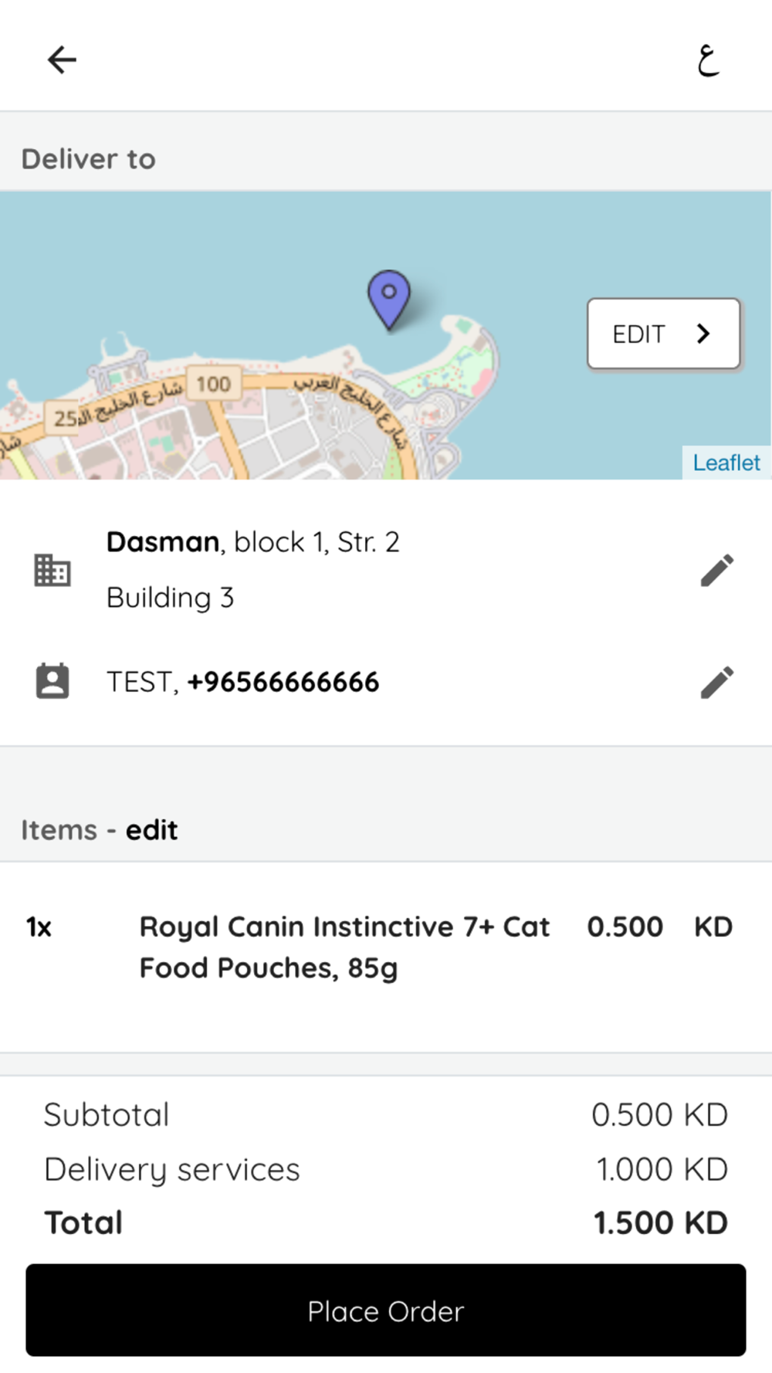Image resolution: width=772 pixels, height=1373 pixels.
Task: Click the chevron arrow inside EDIT button
Action: tap(703, 334)
